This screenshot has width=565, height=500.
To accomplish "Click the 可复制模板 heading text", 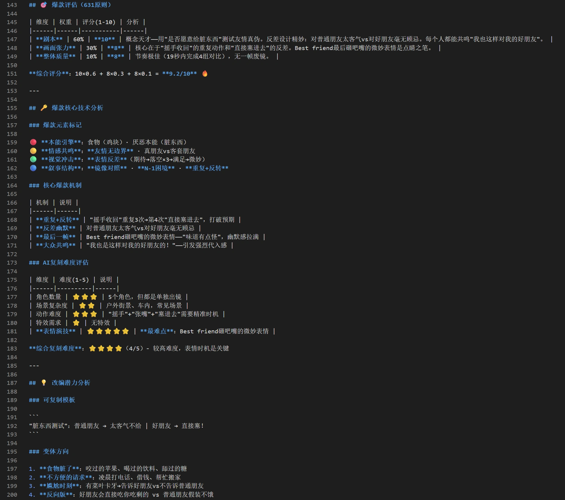I will click(59, 400).
